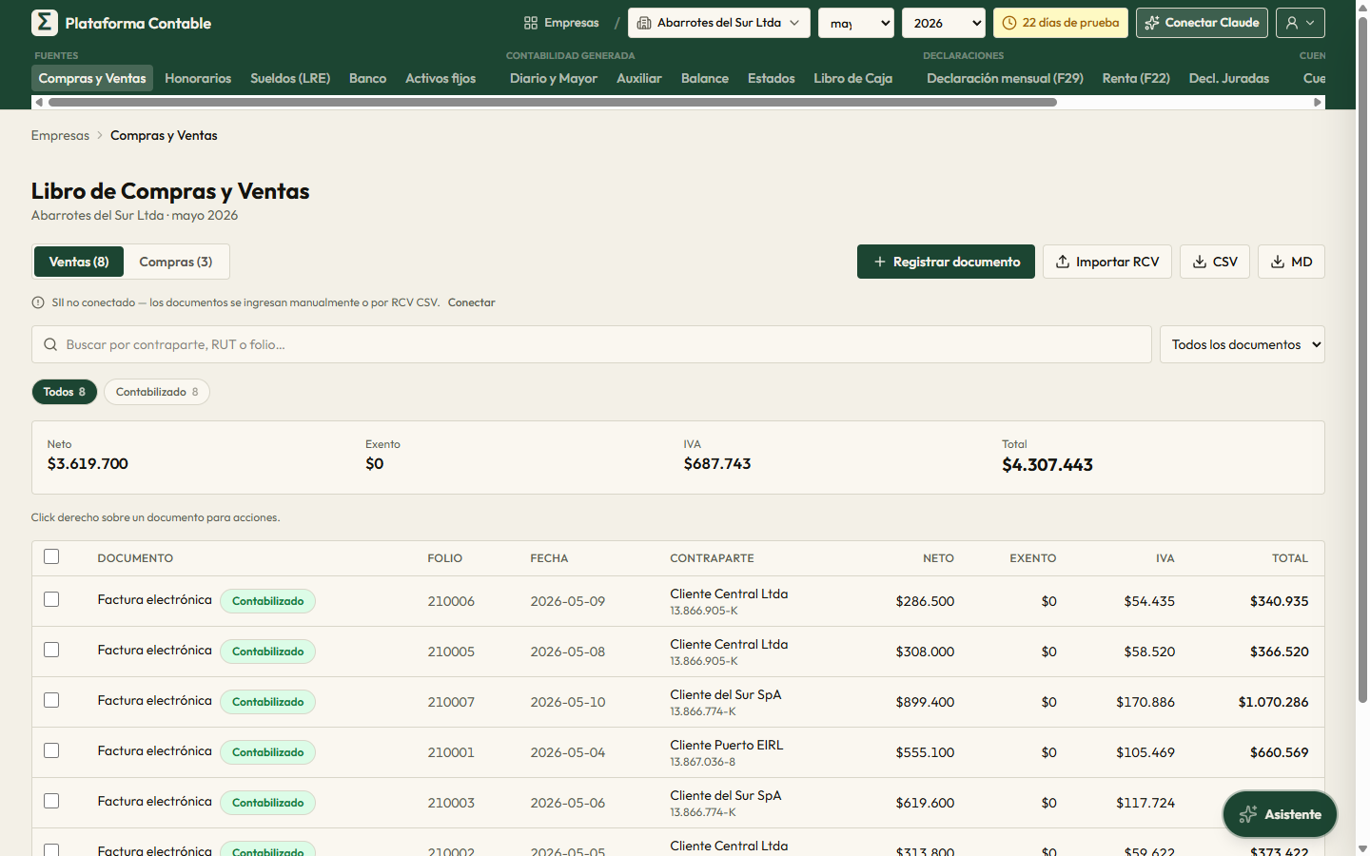Open Sueldos (LRE) section
This screenshot has width=1370, height=856.
(290, 78)
